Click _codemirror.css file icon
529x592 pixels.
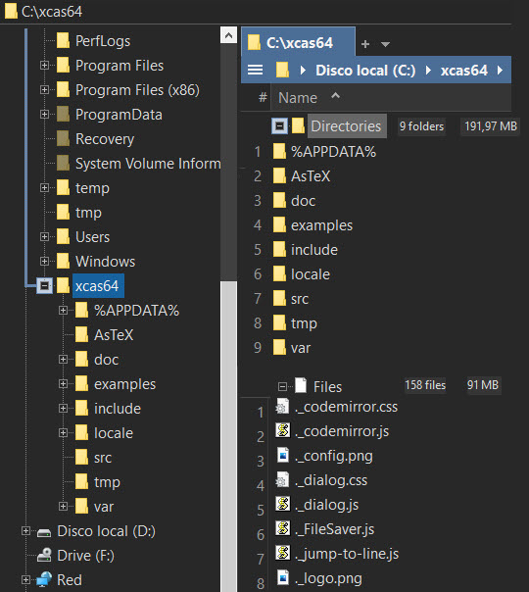click(282, 406)
